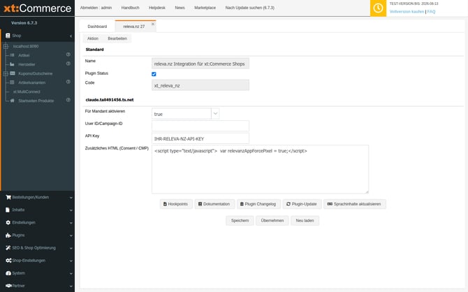Open the Marketplace link
The height and width of the screenshot is (292, 468).
click(205, 8)
